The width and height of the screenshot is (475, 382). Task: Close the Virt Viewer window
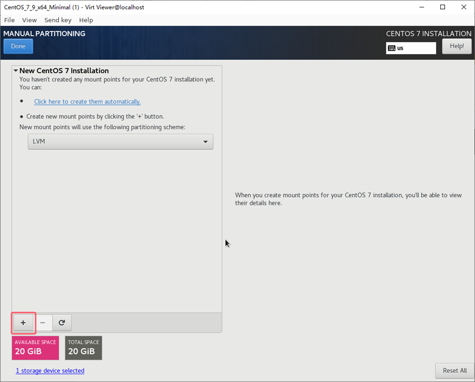[x=464, y=7]
